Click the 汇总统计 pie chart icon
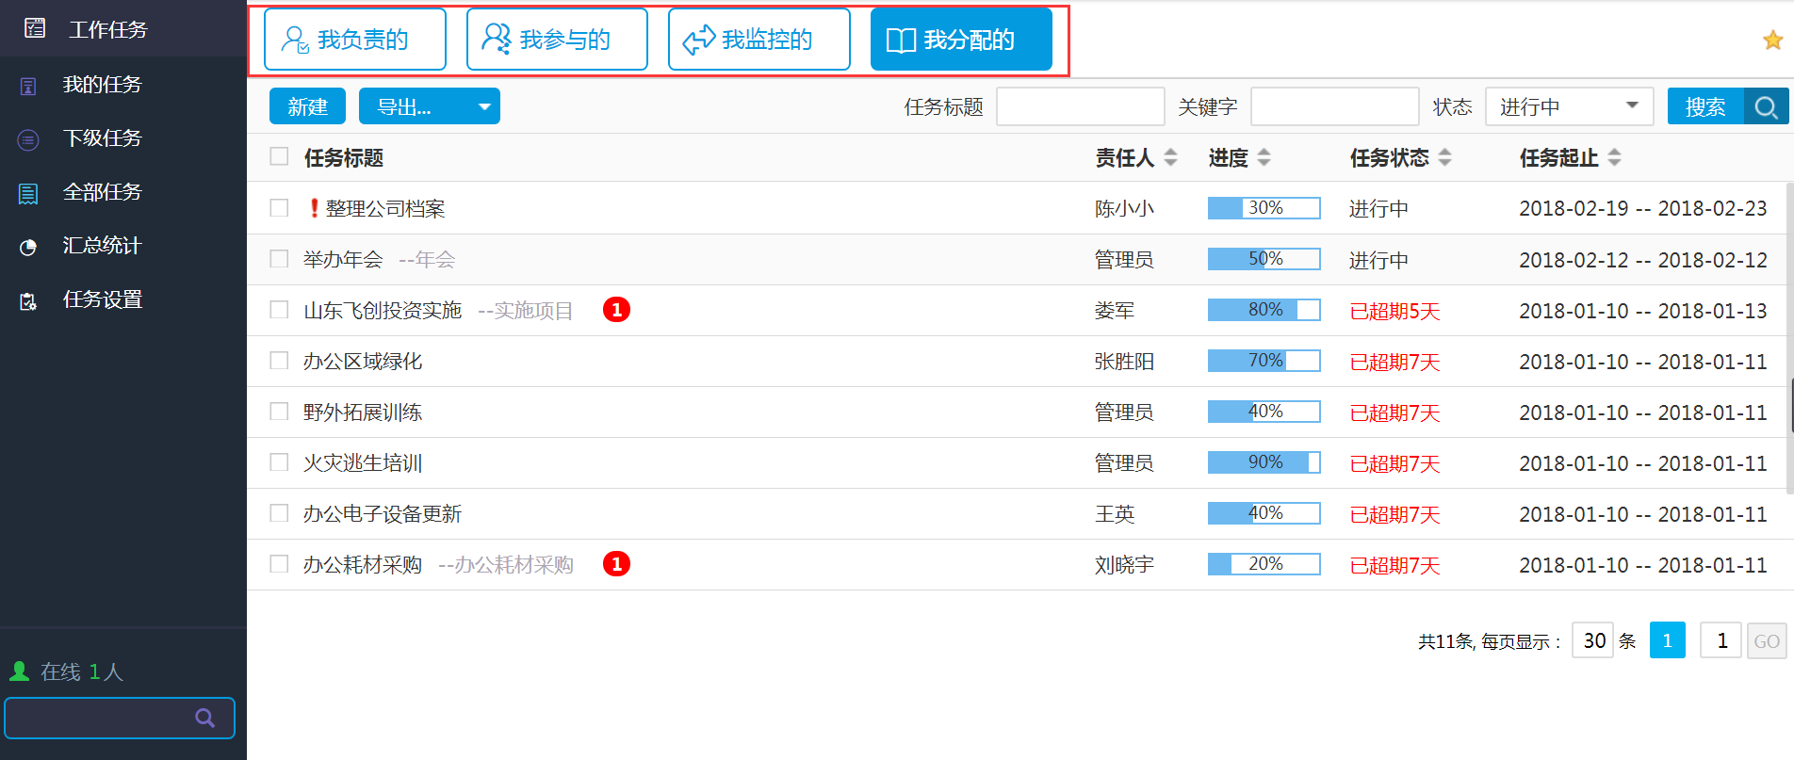Screen dimensions: 1794x760 click(x=28, y=247)
